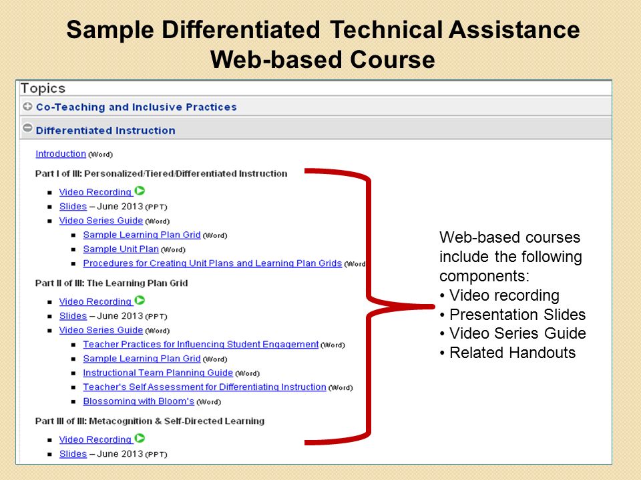641x480 pixels.
Task: Click the 'Video recording' bullet text
Action: (505, 295)
